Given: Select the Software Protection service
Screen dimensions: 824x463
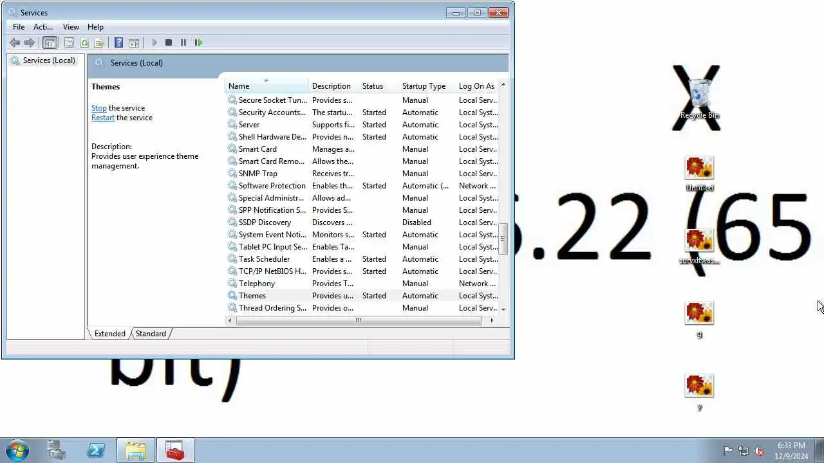Looking at the screenshot, I should click(x=362, y=186).
